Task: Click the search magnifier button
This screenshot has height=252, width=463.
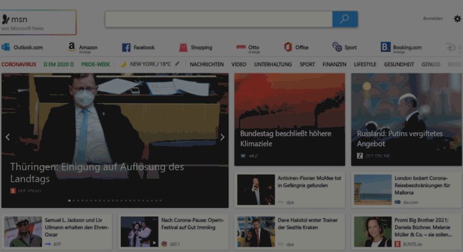Action: pos(344,19)
